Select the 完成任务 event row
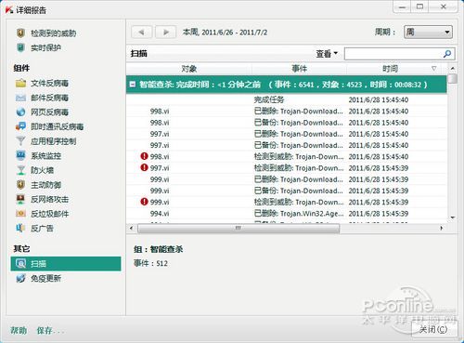Image resolution: width=464 pixels, height=343 pixels. (287, 99)
